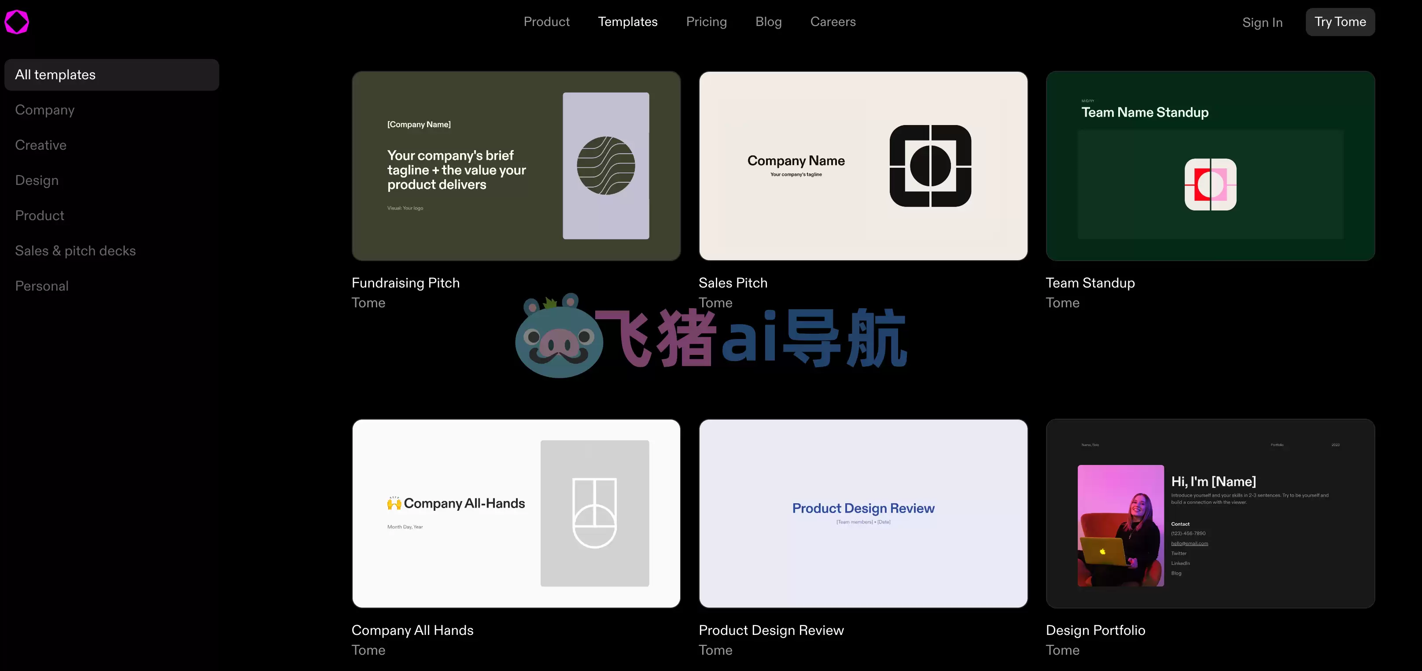Open the Careers page
The image size is (1422, 671).
click(833, 22)
